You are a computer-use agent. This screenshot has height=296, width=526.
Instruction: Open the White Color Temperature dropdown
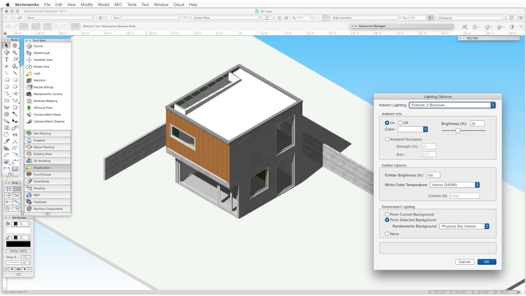[454, 185]
